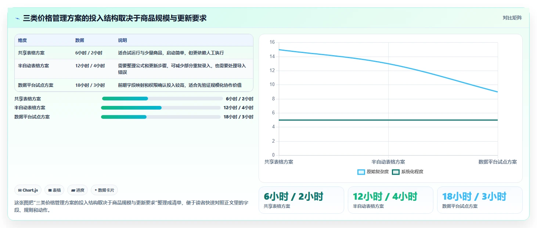The height and width of the screenshot is (228, 537).
Task: Click the 进度 tag chip
Action: (78, 190)
